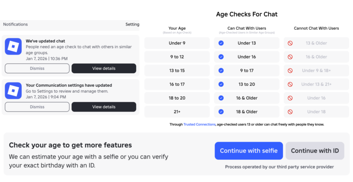Image resolution: width=353 pixels, height=182 pixels.
Task: Click blue checkmark beside '9 to 17'
Action: (x=221, y=70)
